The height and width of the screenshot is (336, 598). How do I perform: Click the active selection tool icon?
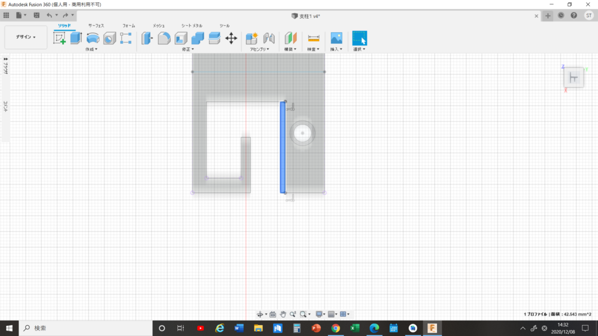[x=359, y=38]
